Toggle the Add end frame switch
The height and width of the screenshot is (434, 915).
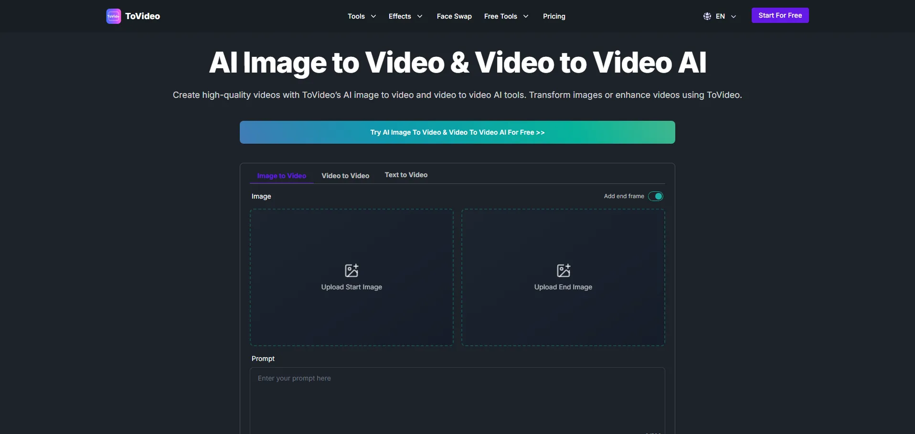656,196
